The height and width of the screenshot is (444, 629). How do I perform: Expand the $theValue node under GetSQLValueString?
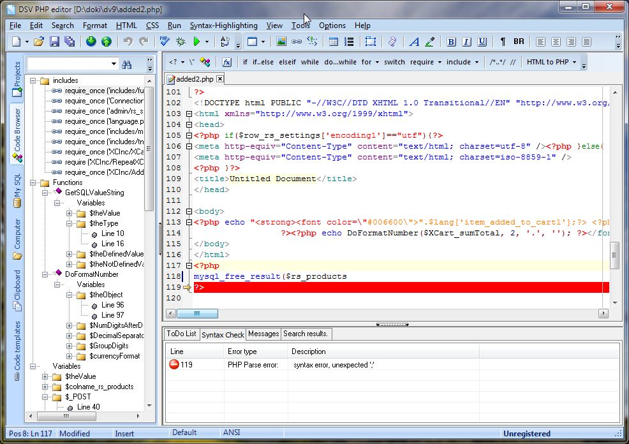pos(70,213)
